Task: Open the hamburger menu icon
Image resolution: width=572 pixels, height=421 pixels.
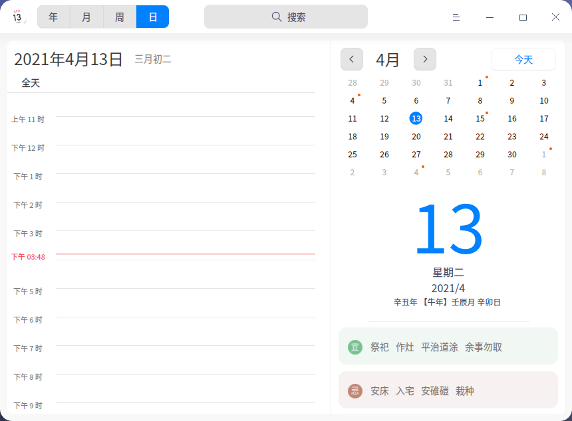Action: pos(456,17)
